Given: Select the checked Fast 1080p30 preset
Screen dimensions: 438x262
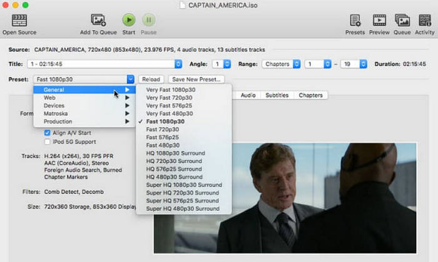Looking at the screenshot, I should [x=184, y=122].
